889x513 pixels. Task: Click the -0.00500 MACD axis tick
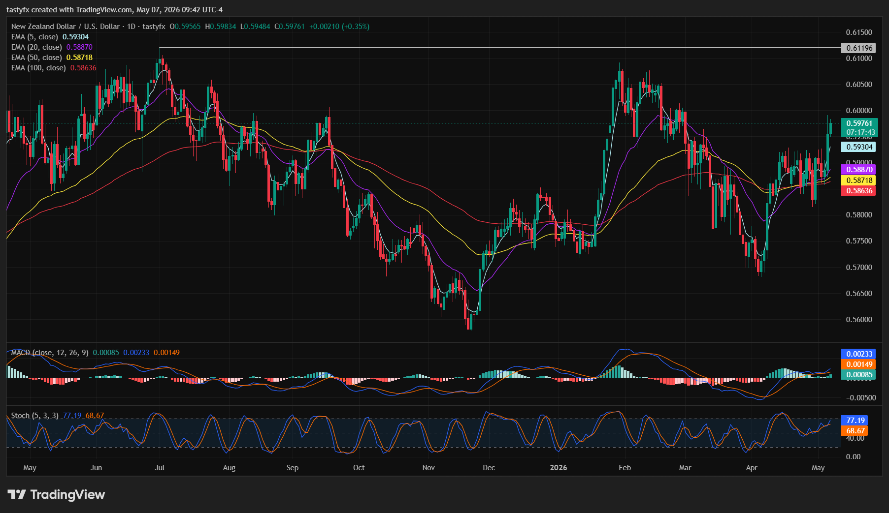pos(860,398)
